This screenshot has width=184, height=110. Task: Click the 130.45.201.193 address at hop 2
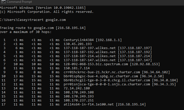click(x=78, y=44)
